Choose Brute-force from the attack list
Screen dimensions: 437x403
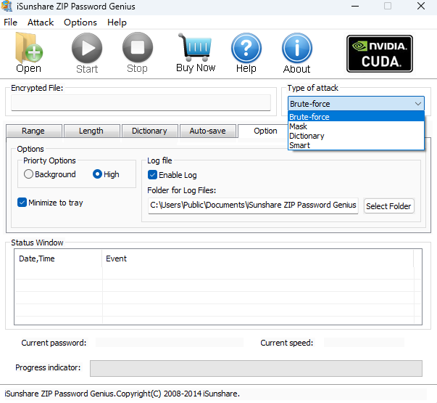[x=356, y=117]
